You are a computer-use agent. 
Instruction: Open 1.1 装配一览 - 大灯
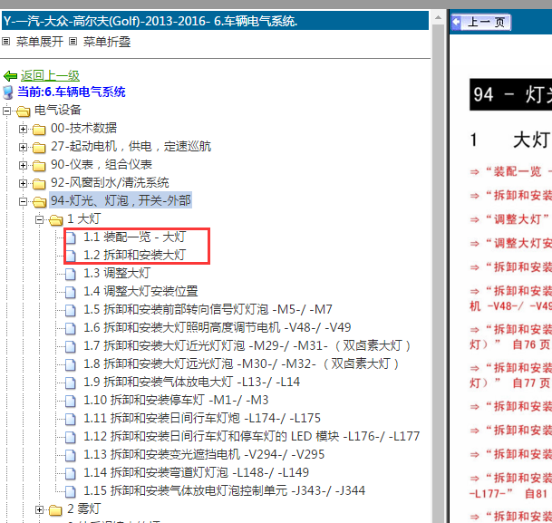[x=135, y=237]
